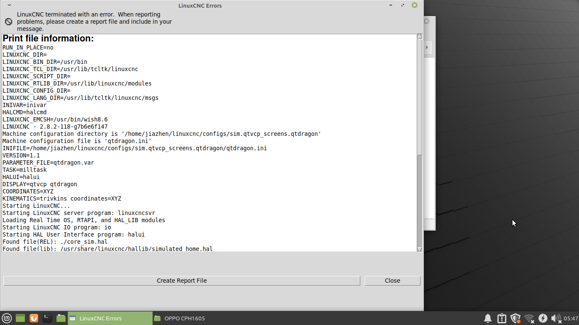Click the 'LINUXCNC_RTLIB_DIR' line
Image resolution: width=579 pixels, height=325 pixels.
pos(77,83)
